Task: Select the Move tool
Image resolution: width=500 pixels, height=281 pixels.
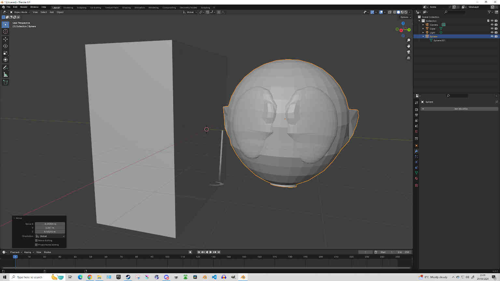Action: click(5, 39)
